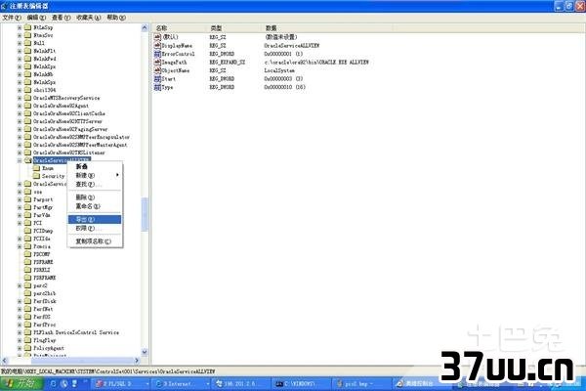This screenshot has height=391, width=586.
Task: Expand the Pcmcia key
Action: (x=20, y=246)
